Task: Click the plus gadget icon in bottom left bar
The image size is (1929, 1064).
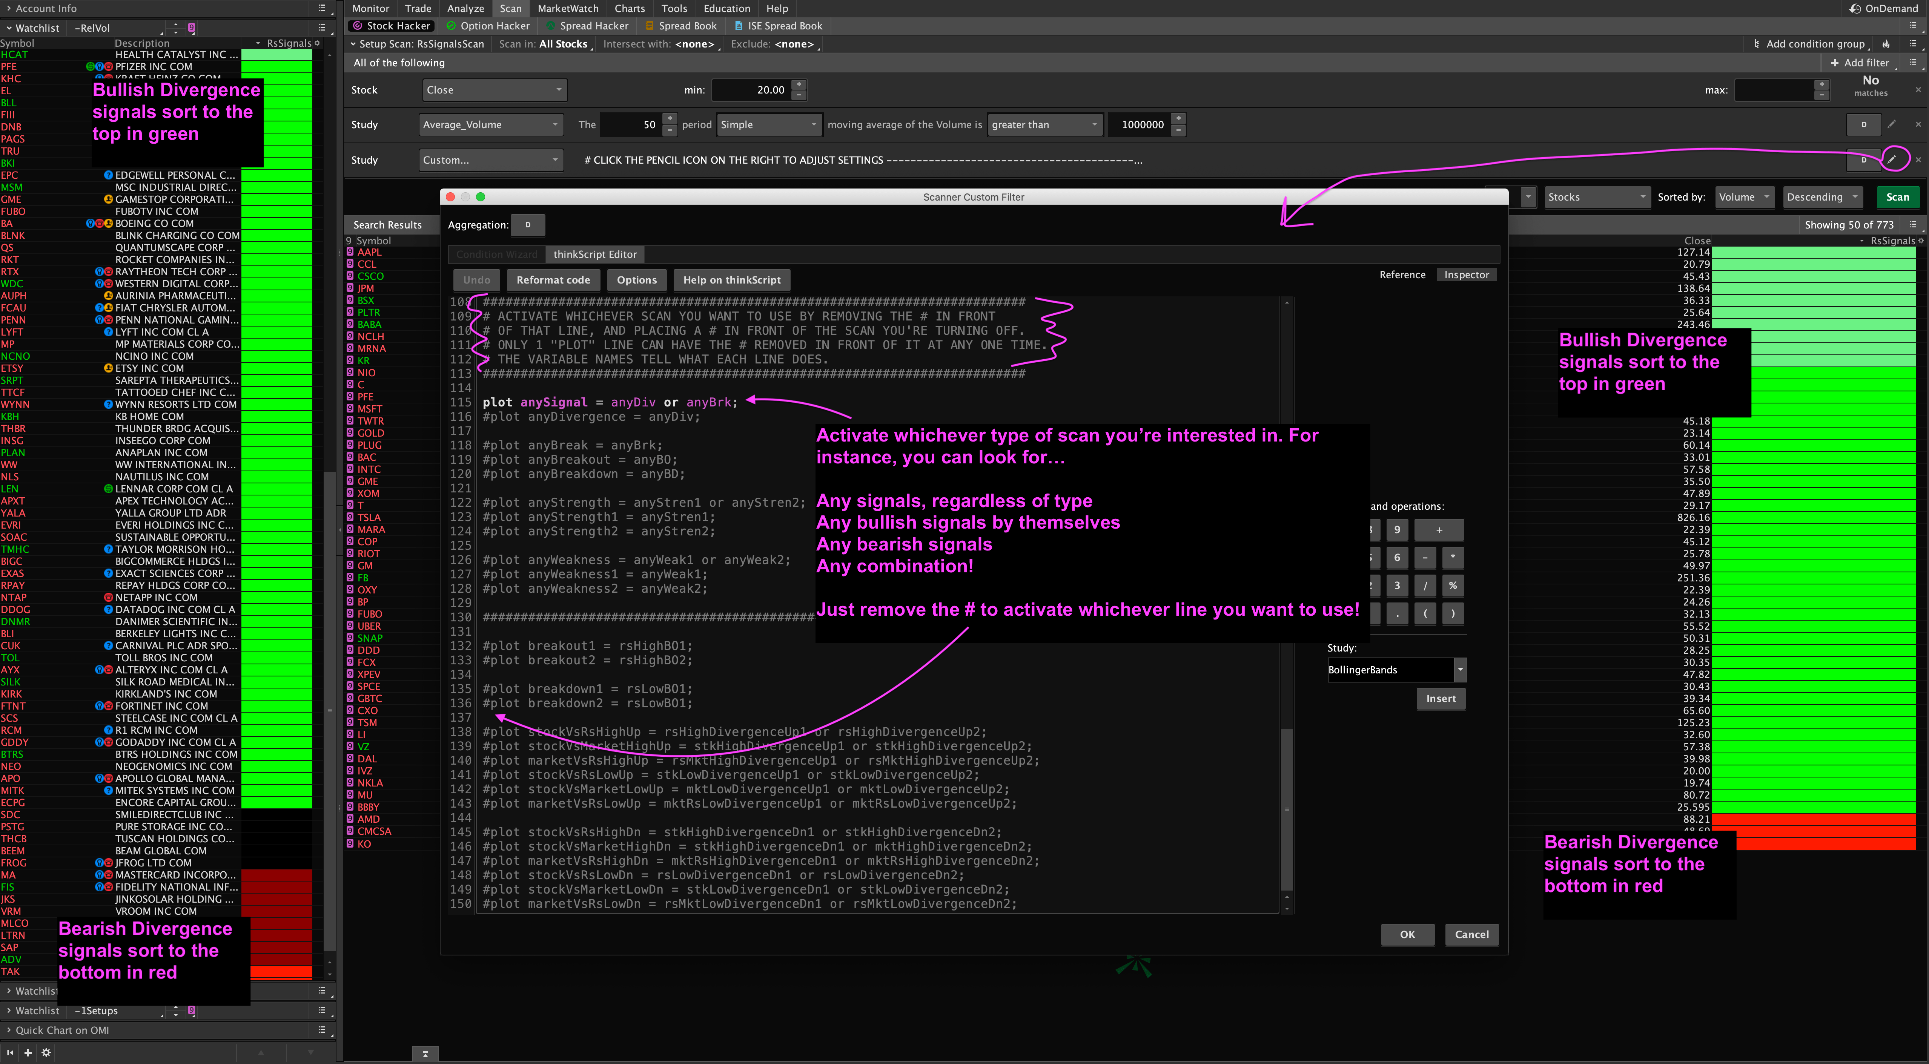Action: (x=28, y=1052)
